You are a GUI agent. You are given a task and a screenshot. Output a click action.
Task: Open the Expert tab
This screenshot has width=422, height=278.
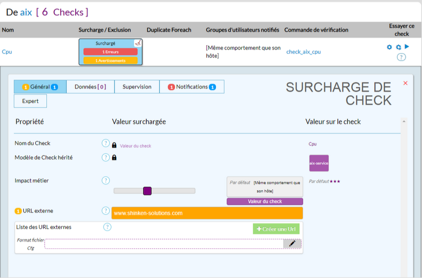click(x=30, y=101)
